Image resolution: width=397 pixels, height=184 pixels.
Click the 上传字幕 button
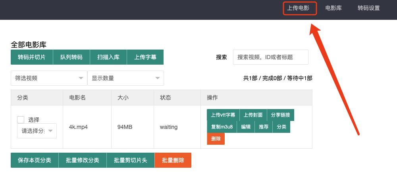click(145, 57)
